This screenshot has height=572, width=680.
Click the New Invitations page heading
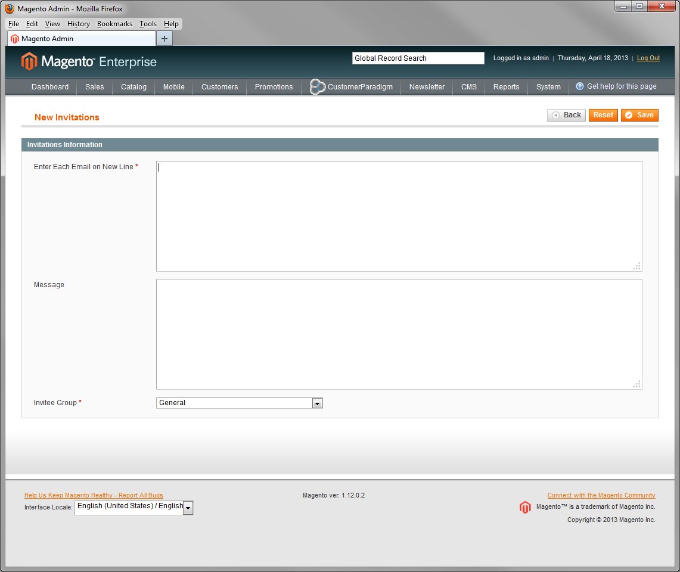[x=67, y=117]
